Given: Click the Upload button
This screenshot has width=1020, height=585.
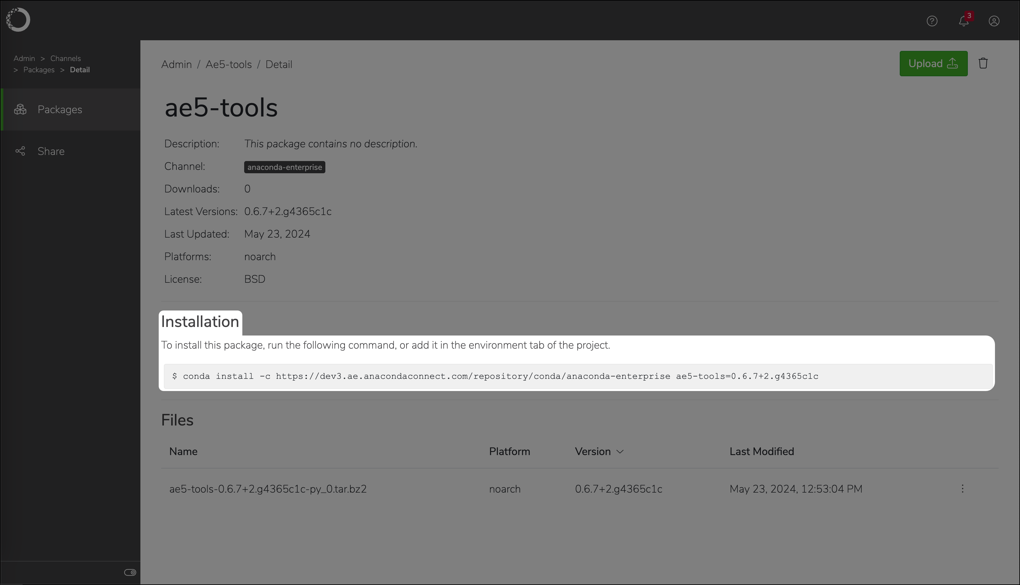Looking at the screenshot, I should (x=933, y=63).
